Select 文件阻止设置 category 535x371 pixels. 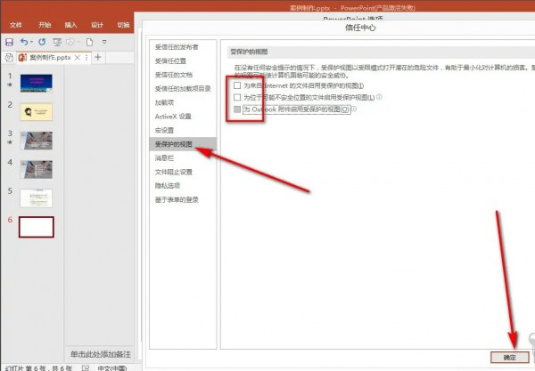click(174, 172)
